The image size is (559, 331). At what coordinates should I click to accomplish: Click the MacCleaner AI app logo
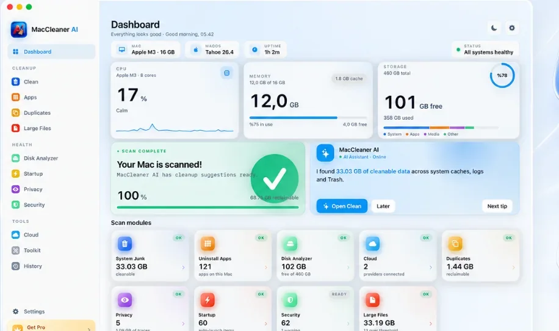(18, 29)
